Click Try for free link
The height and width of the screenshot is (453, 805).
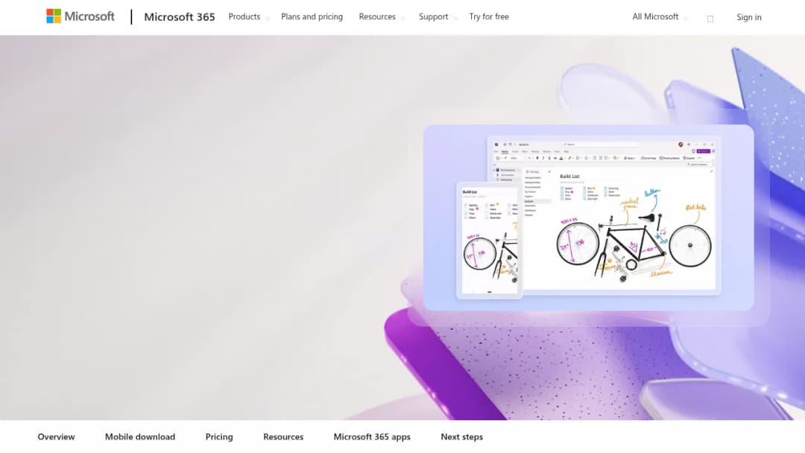point(489,17)
